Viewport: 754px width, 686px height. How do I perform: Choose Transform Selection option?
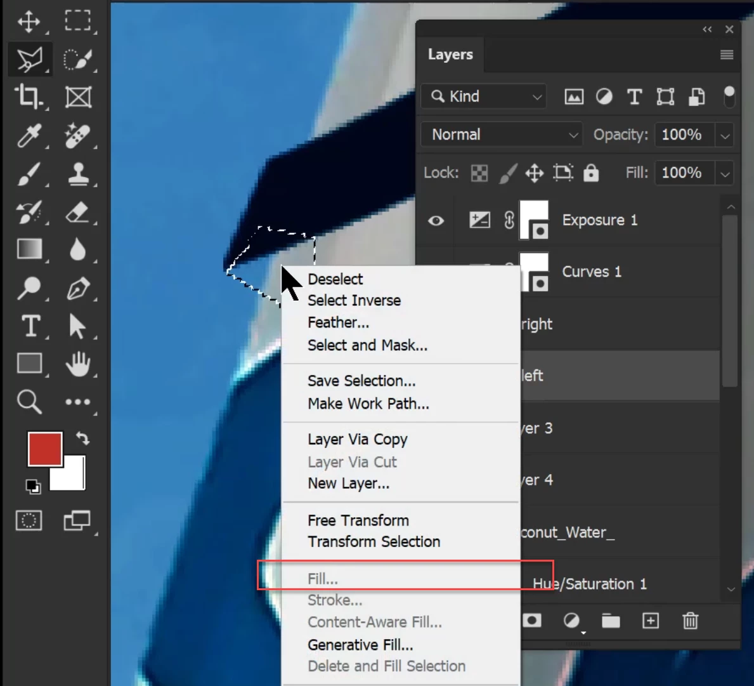(374, 542)
